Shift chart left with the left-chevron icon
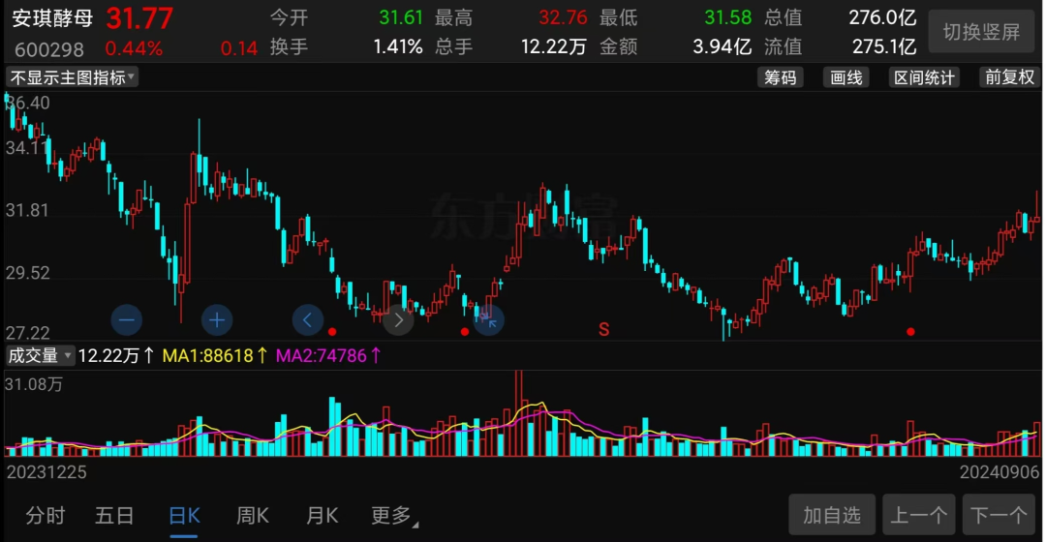 (x=308, y=320)
